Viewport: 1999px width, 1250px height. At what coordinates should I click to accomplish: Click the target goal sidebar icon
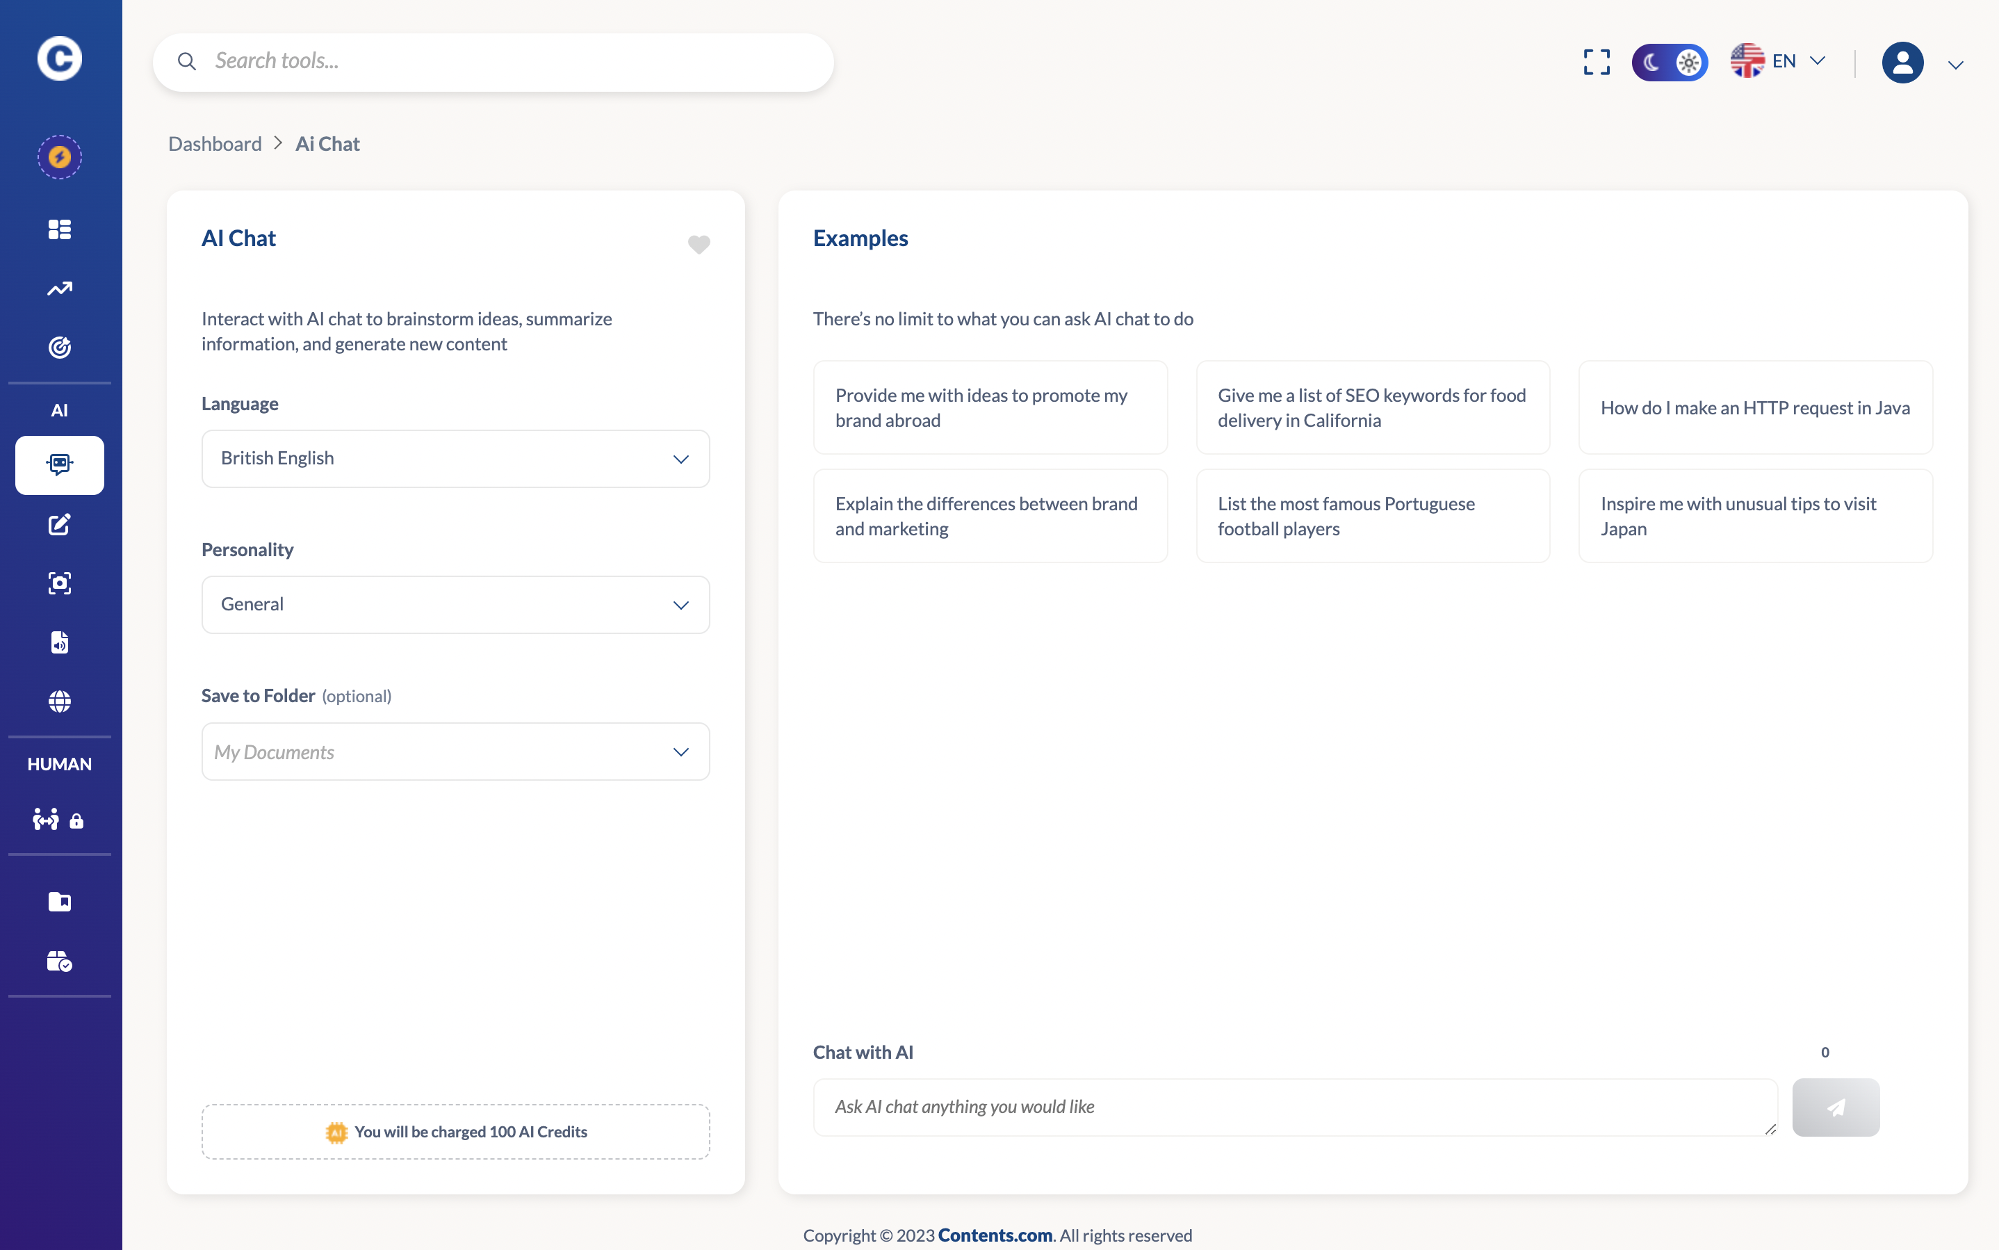coord(60,347)
